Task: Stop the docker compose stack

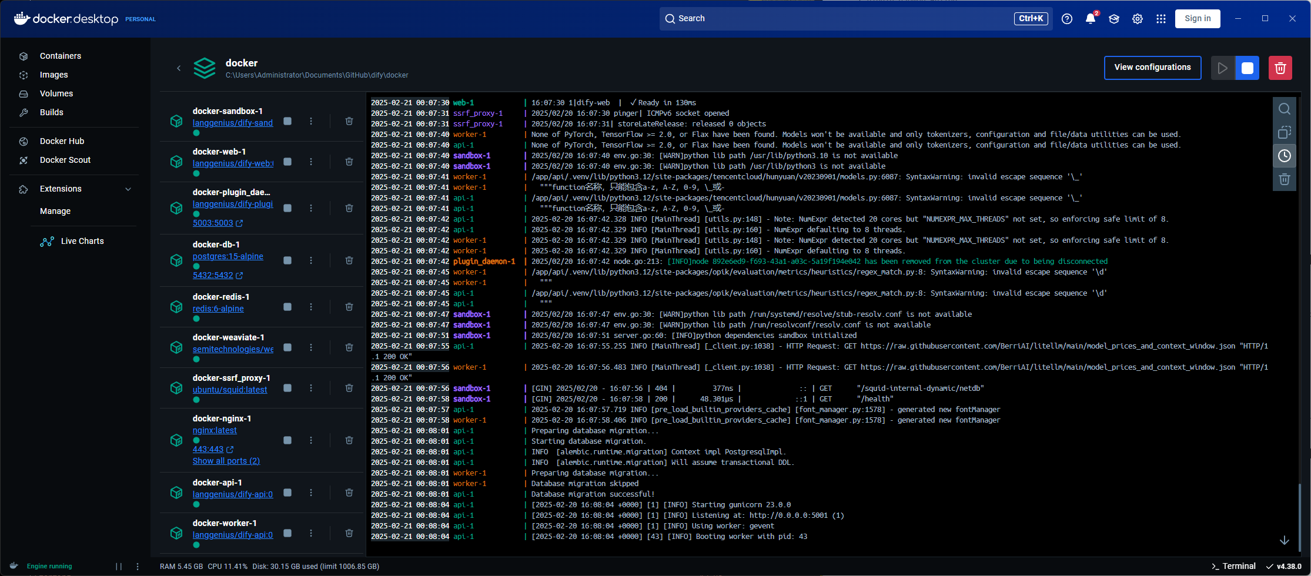Action: point(1248,68)
